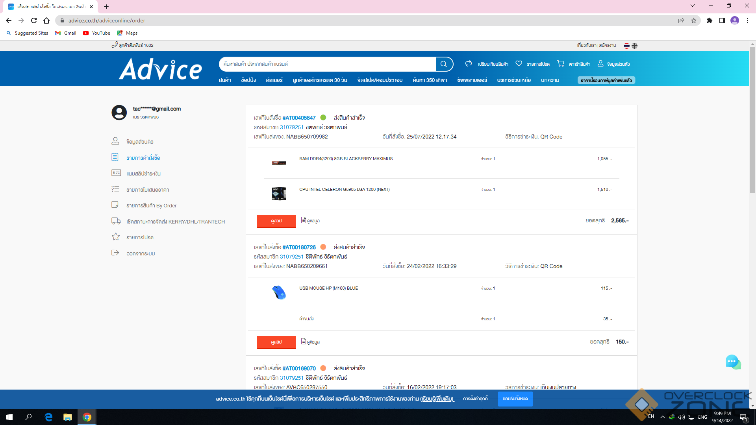Expand the Chrome tab search chevron
The image size is (756, 425).
(x=693, y=6)
